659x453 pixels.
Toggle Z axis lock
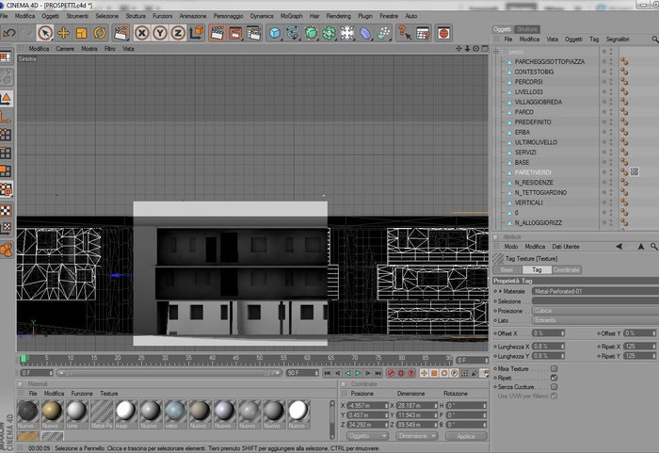(x=178, y=33)
